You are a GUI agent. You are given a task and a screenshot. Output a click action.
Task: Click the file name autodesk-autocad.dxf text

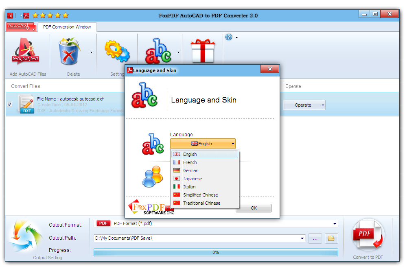82,99
